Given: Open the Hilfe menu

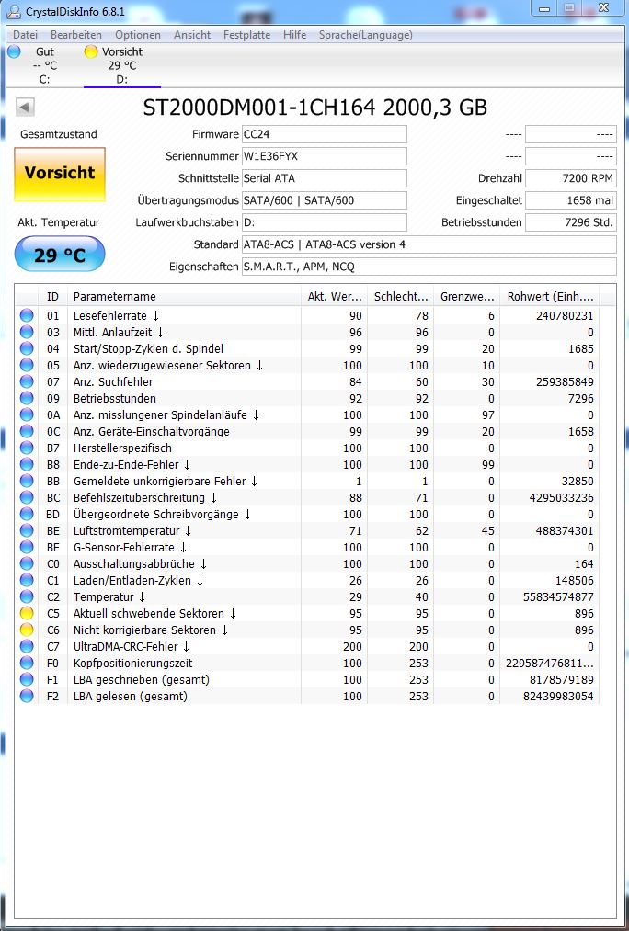Looking at the screenshot, I should (x=294, y=35).
